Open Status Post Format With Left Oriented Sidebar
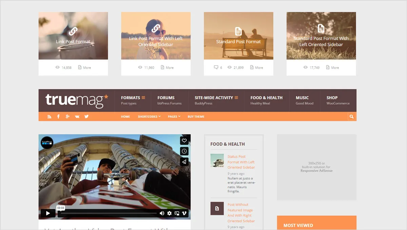Image resolution: width=407 pixels, height=230 pixels. point(241,162)
